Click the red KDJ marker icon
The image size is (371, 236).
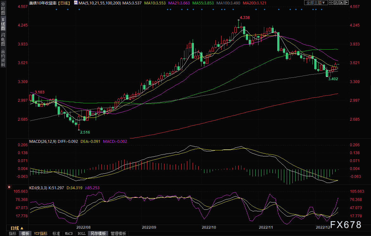coord(9,187)
